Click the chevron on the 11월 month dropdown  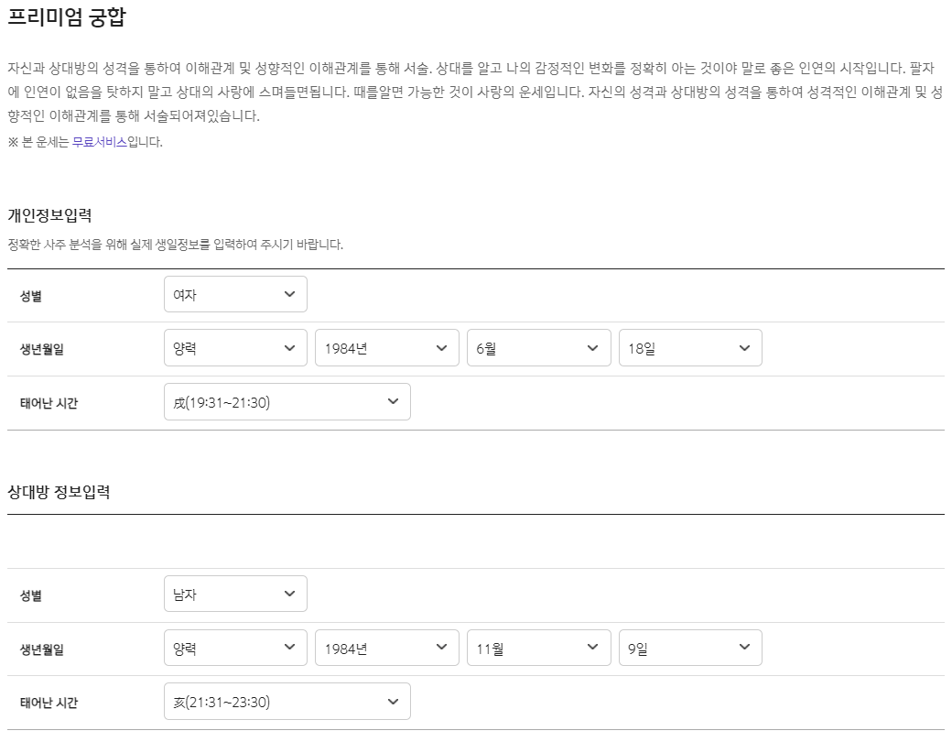[592, 648]
